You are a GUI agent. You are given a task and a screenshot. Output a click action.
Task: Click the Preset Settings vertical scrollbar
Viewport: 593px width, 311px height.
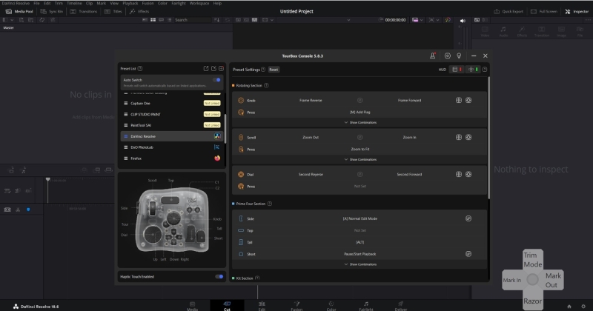point(488,138)
